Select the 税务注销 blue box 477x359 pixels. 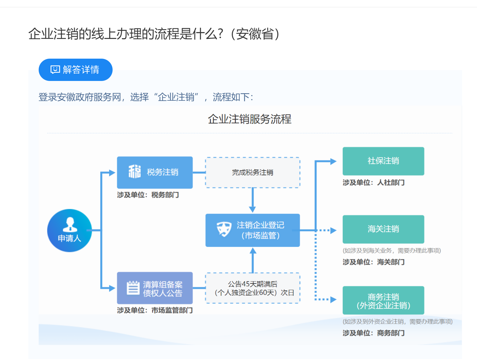tap(155, 172)
